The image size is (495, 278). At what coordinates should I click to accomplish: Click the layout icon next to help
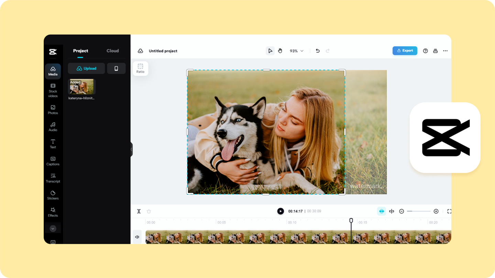(x=435, y=51)
